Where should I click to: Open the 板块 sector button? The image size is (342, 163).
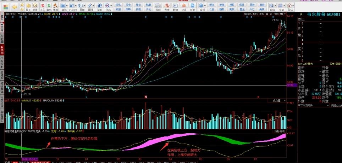(x=211, y=5)
